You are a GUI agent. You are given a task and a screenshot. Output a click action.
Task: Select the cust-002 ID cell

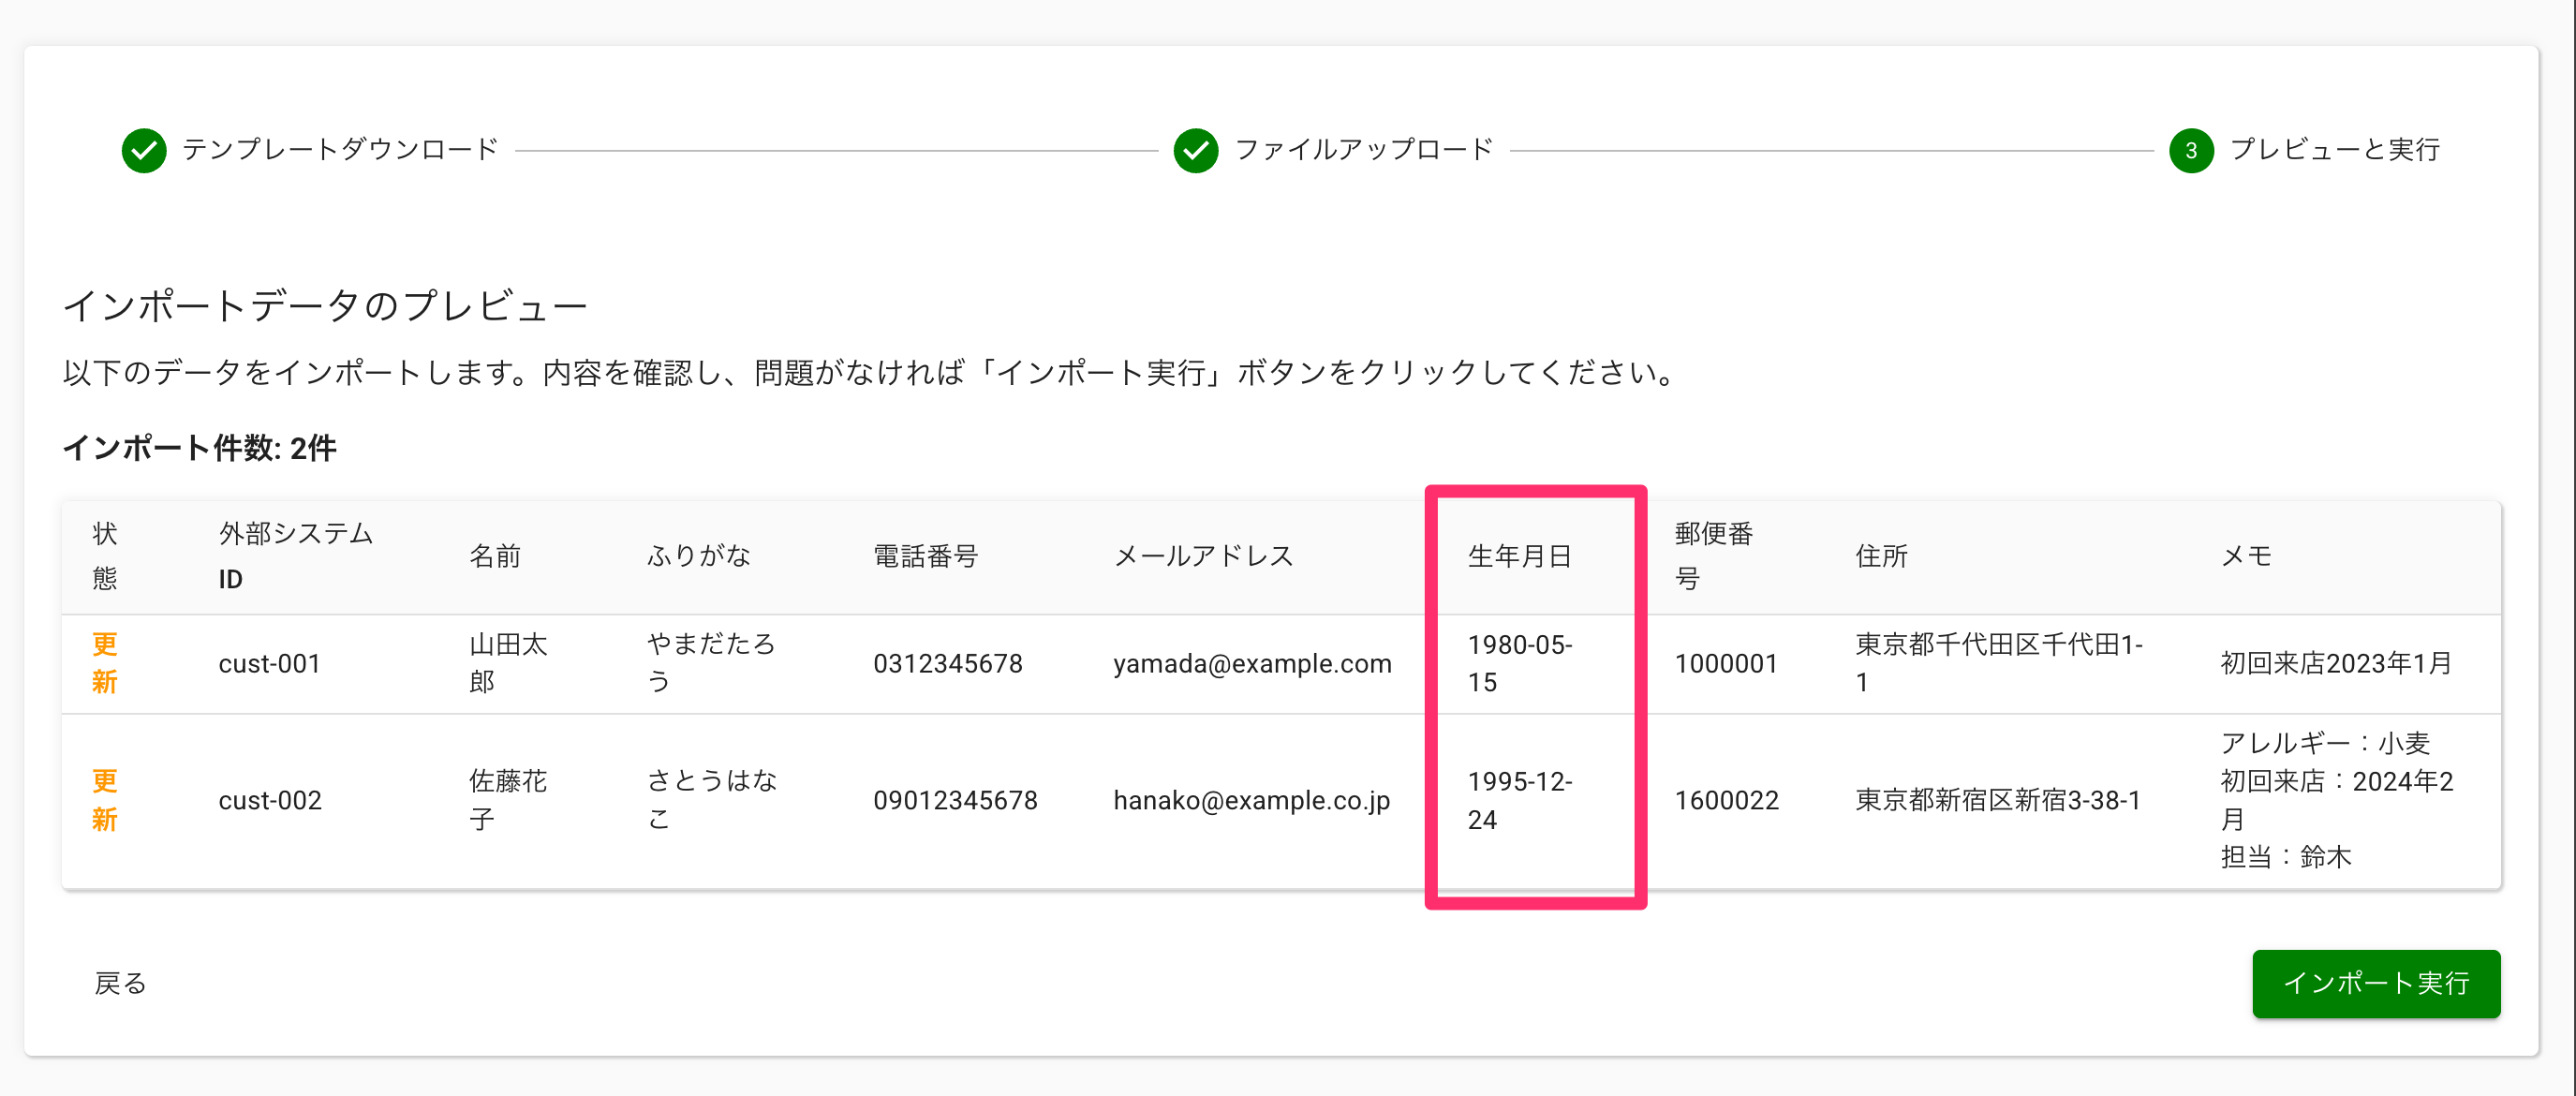click(x=270, y=800)
